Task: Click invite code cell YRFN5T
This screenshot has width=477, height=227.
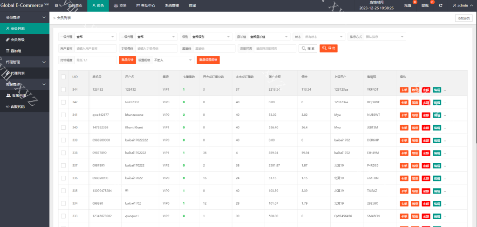Action: coord(373,90)
